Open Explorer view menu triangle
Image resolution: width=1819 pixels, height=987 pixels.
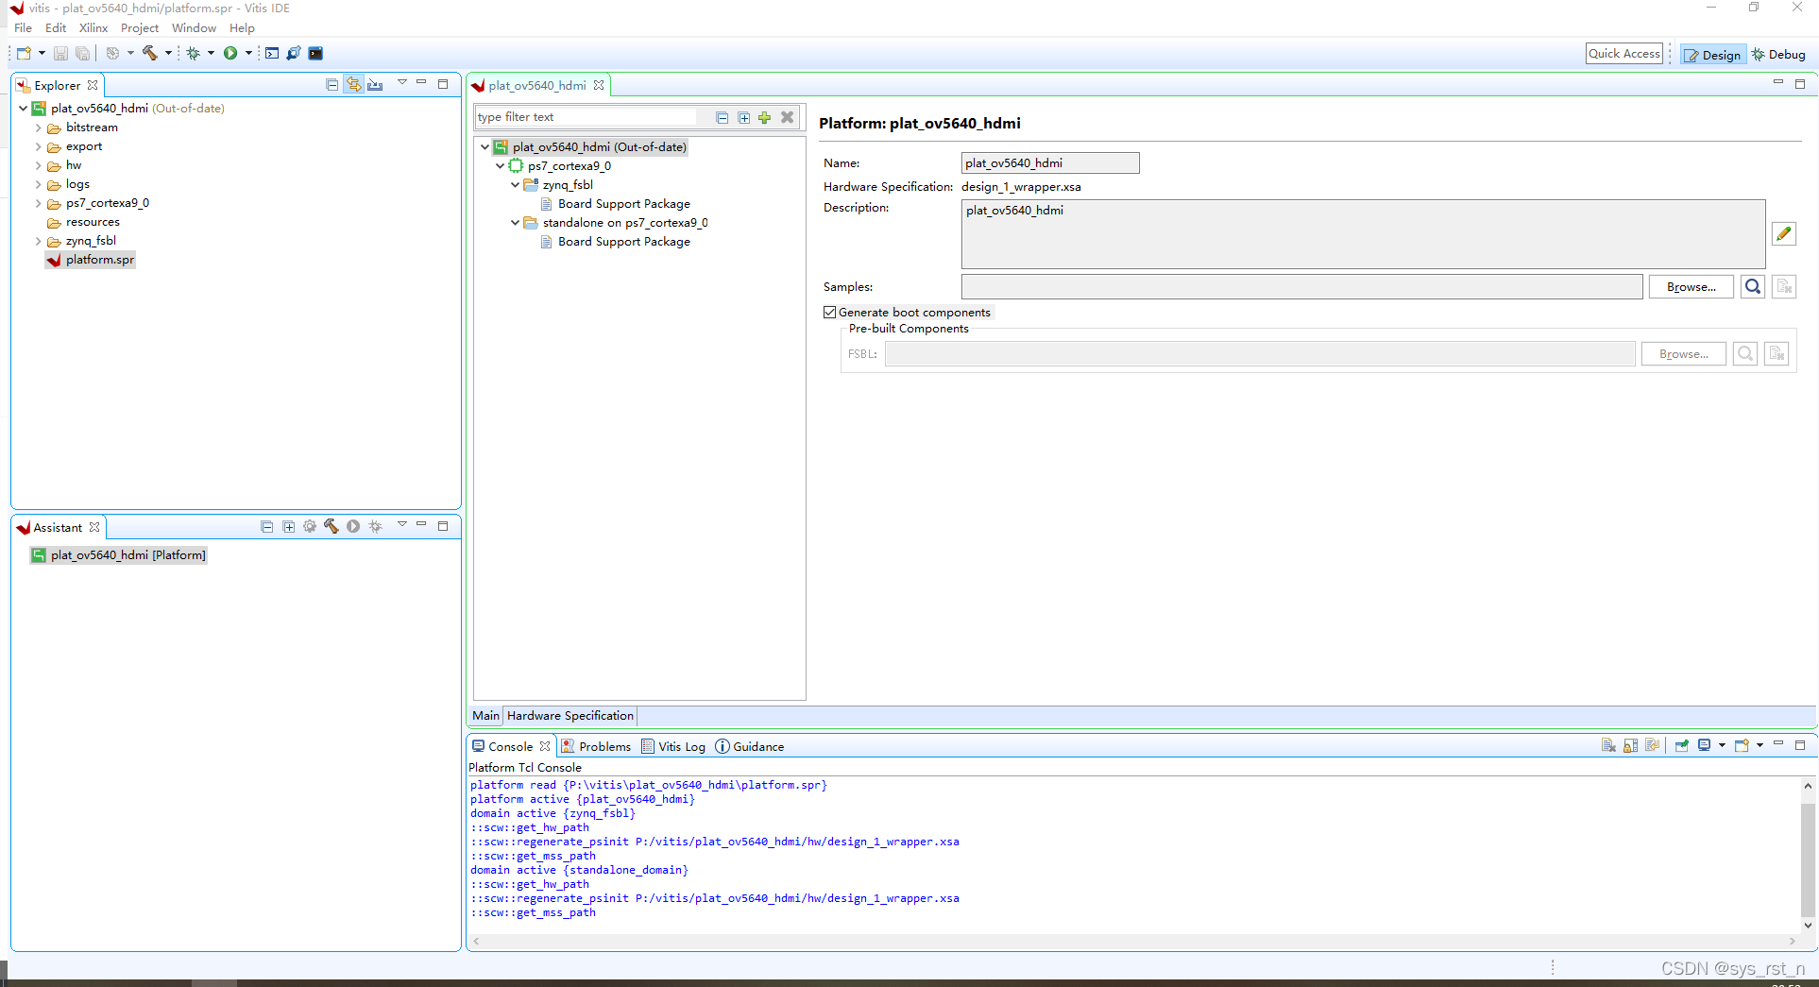pos(402,83)
